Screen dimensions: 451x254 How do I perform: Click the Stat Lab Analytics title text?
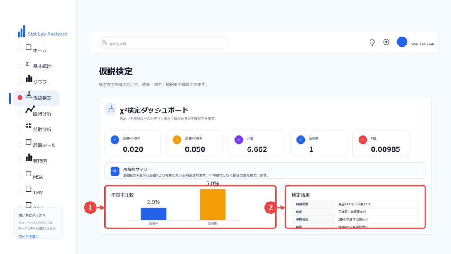click(x=47, y=34)
